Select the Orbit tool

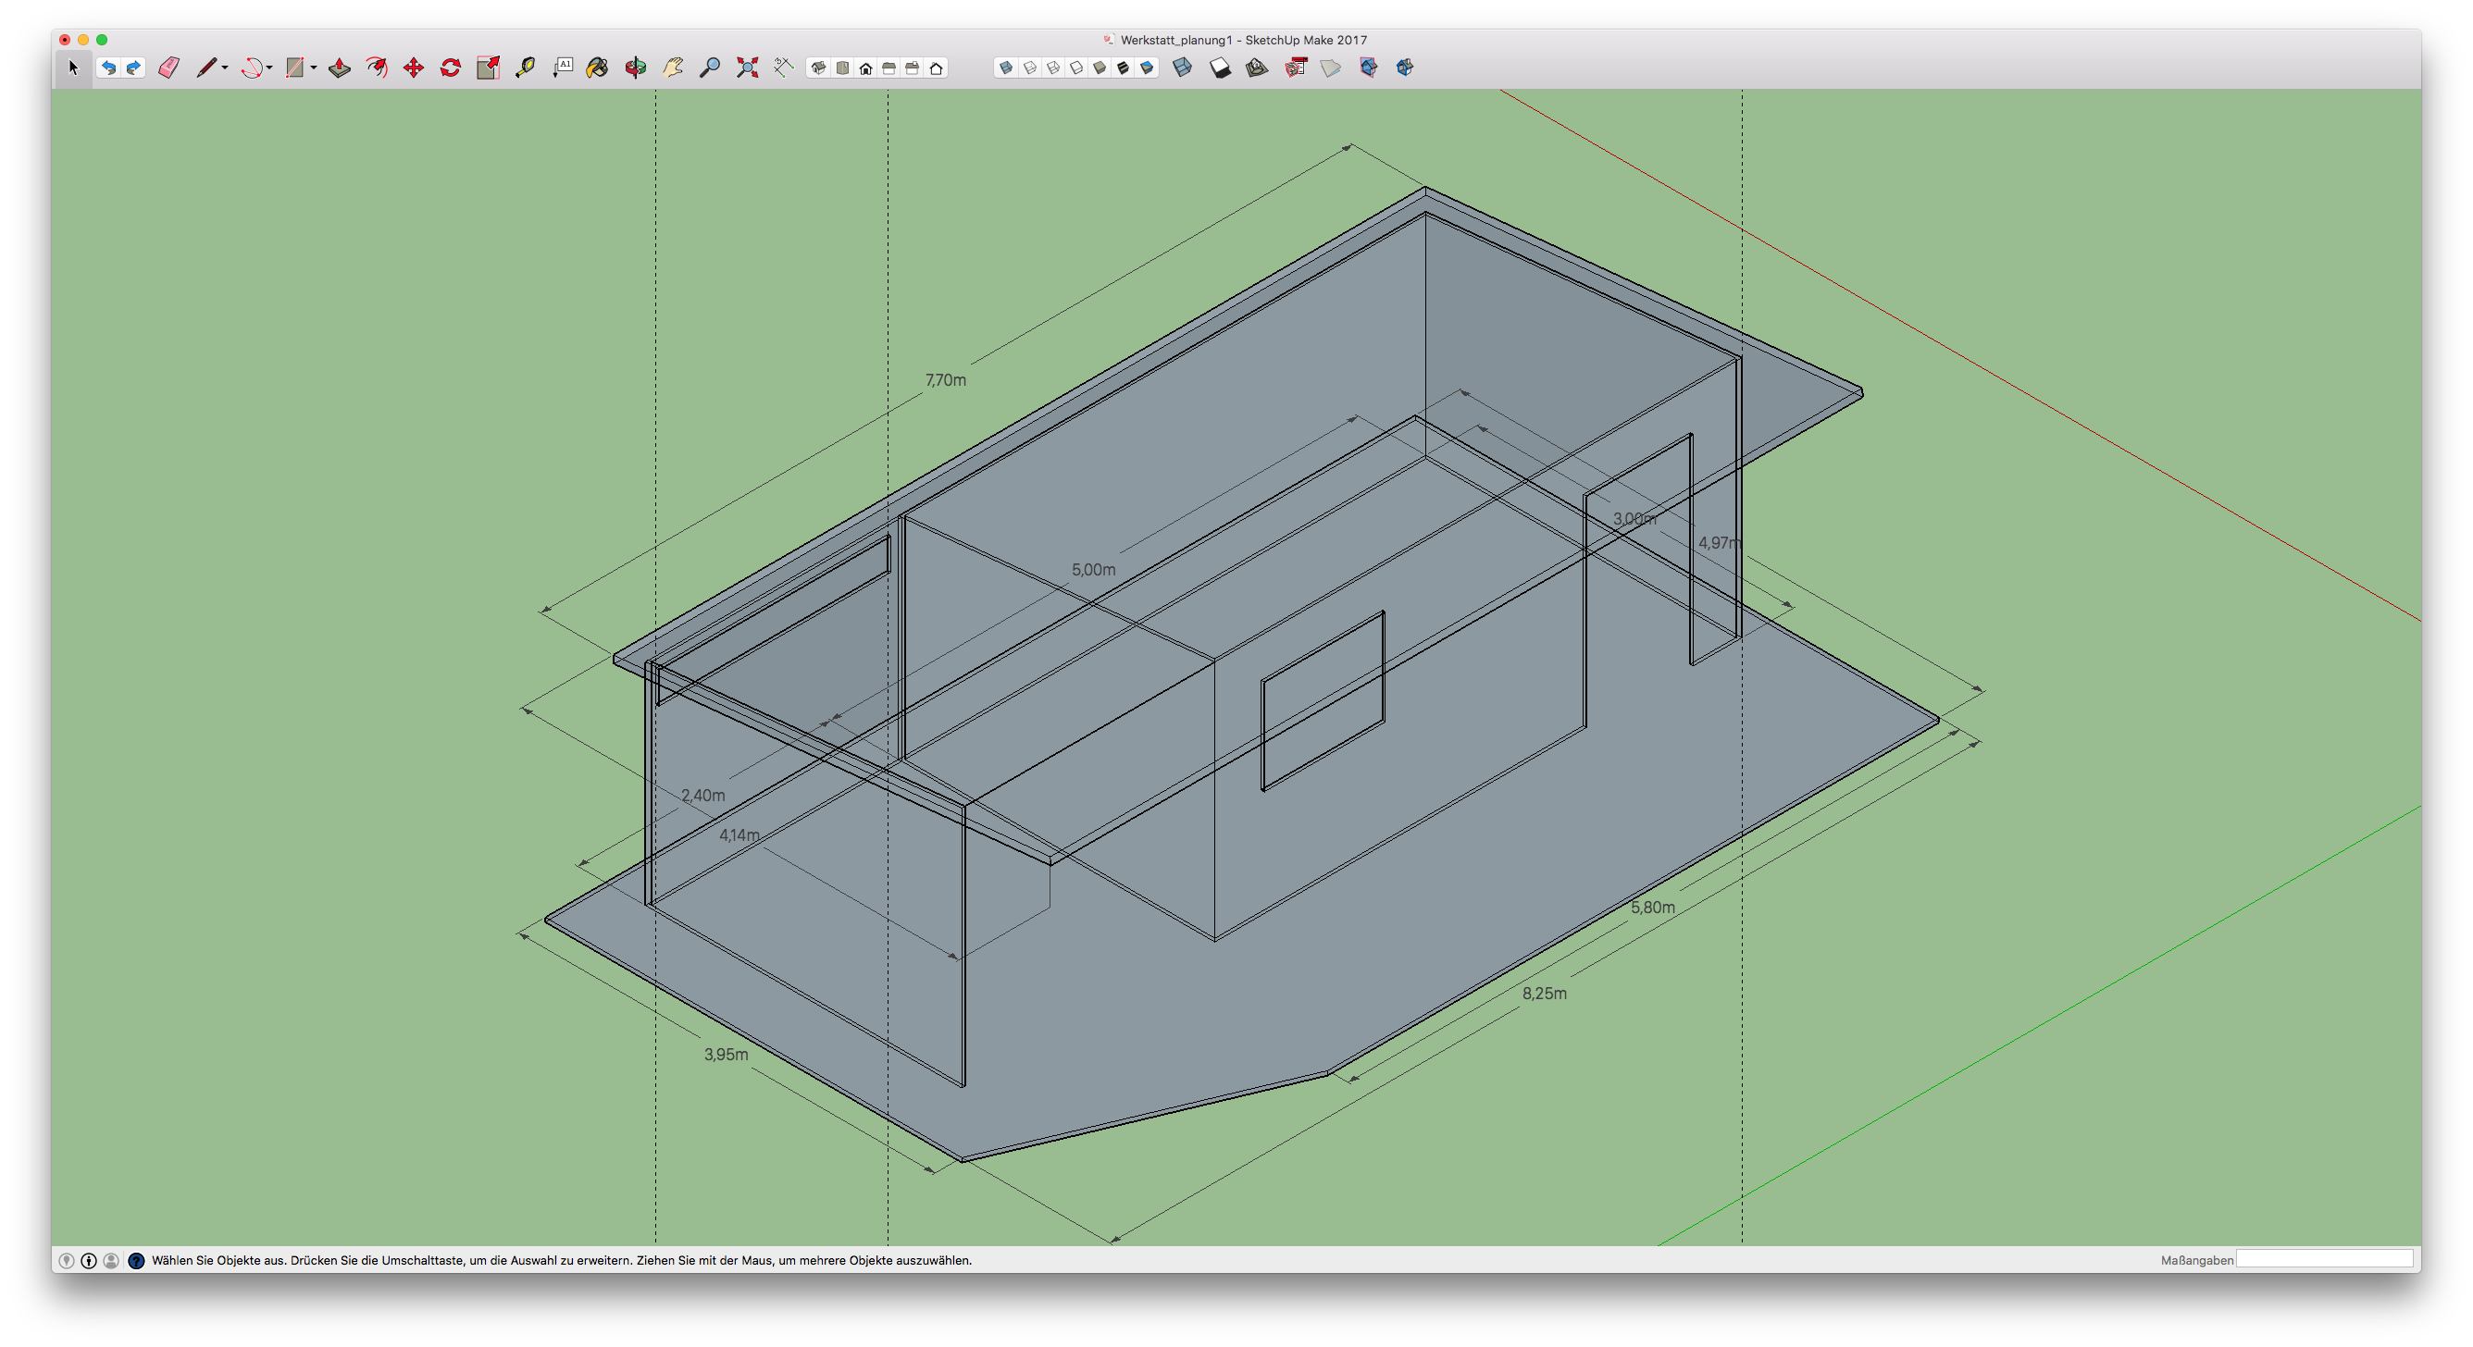[x=636, y=68]
